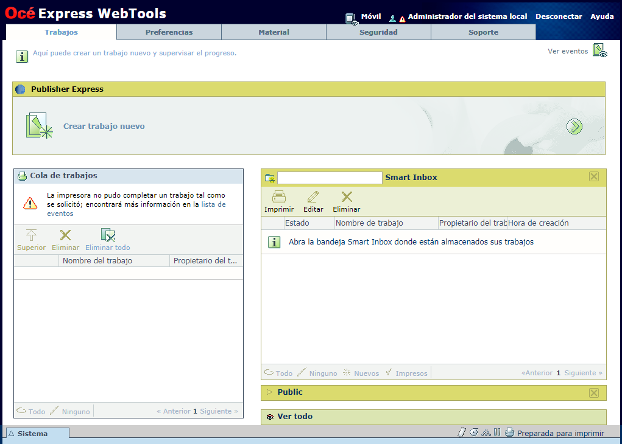Click the Hora de creación column header
This screenshot has width=622, height=444.
click(x=557, y=223)
